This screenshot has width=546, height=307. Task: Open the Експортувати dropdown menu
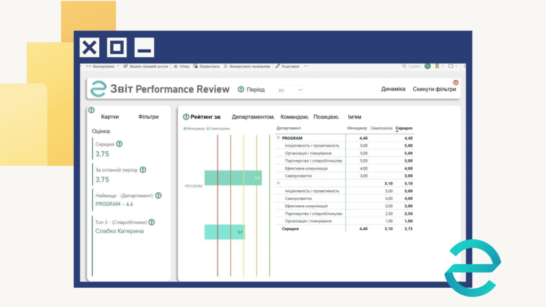(102, 67)
